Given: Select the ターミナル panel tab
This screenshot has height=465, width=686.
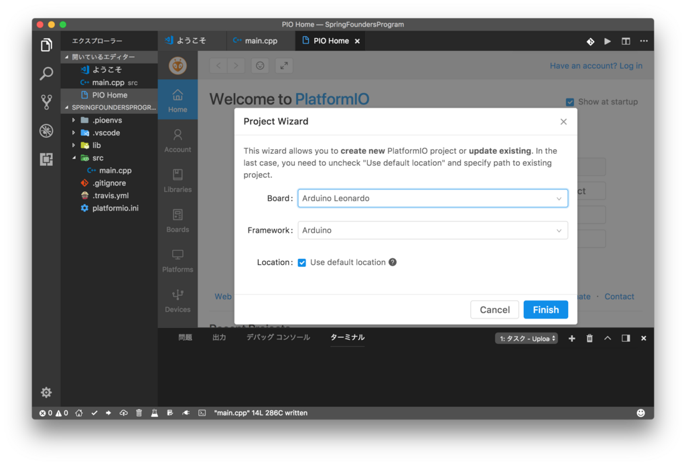Looking at the screenshot, I should click(x=348, y=337).
